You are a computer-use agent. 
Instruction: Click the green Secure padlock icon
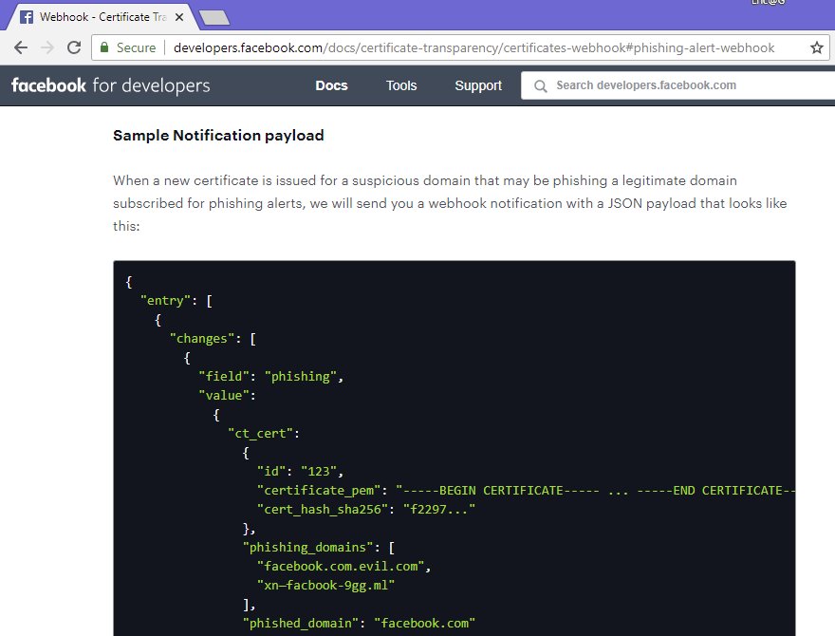click(105, 47)
